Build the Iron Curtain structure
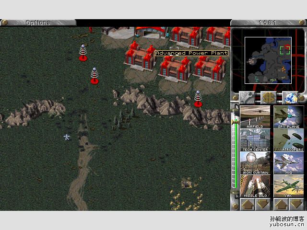Screen dimensions: 307x230 (x=255, y=163)
